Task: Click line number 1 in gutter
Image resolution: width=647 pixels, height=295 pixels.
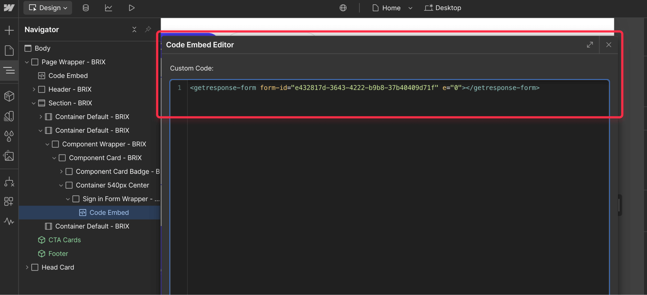Action: (179, 88)
